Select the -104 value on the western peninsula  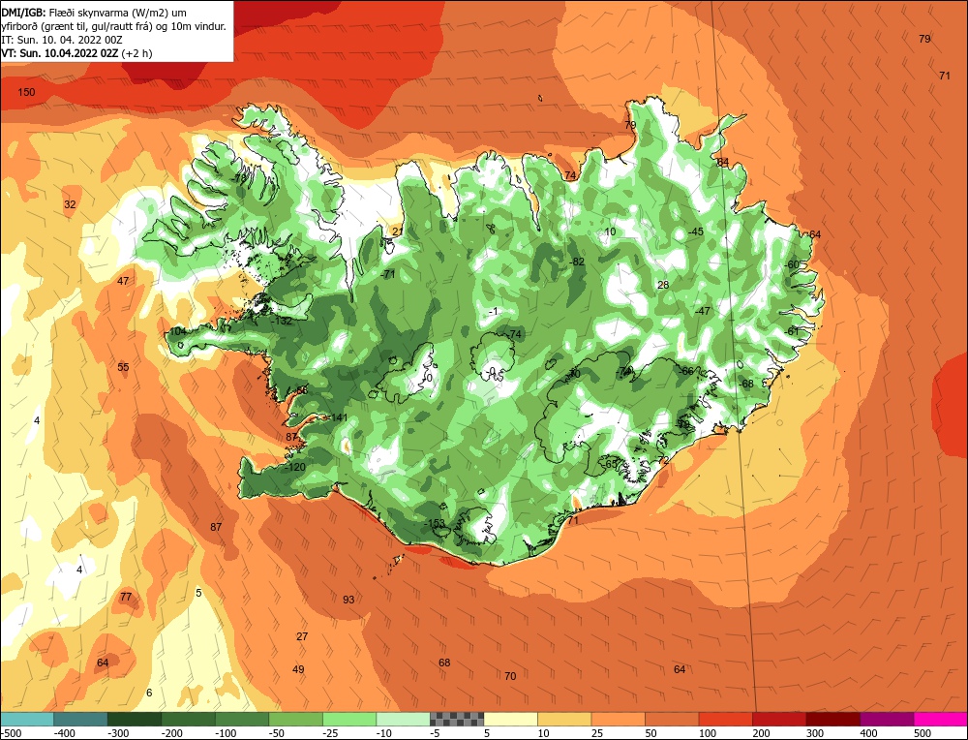click(x=176, y=331)
